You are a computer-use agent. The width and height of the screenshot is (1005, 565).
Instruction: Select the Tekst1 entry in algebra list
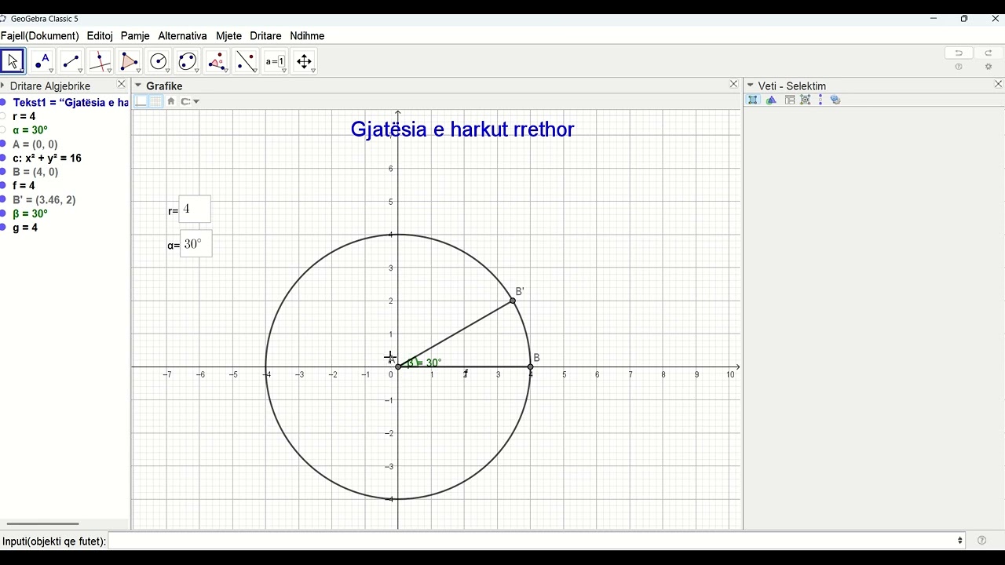(71, 103)
